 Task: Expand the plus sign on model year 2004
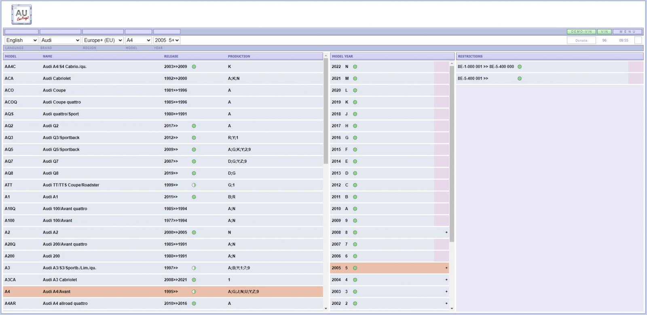(x=446, y=280)
